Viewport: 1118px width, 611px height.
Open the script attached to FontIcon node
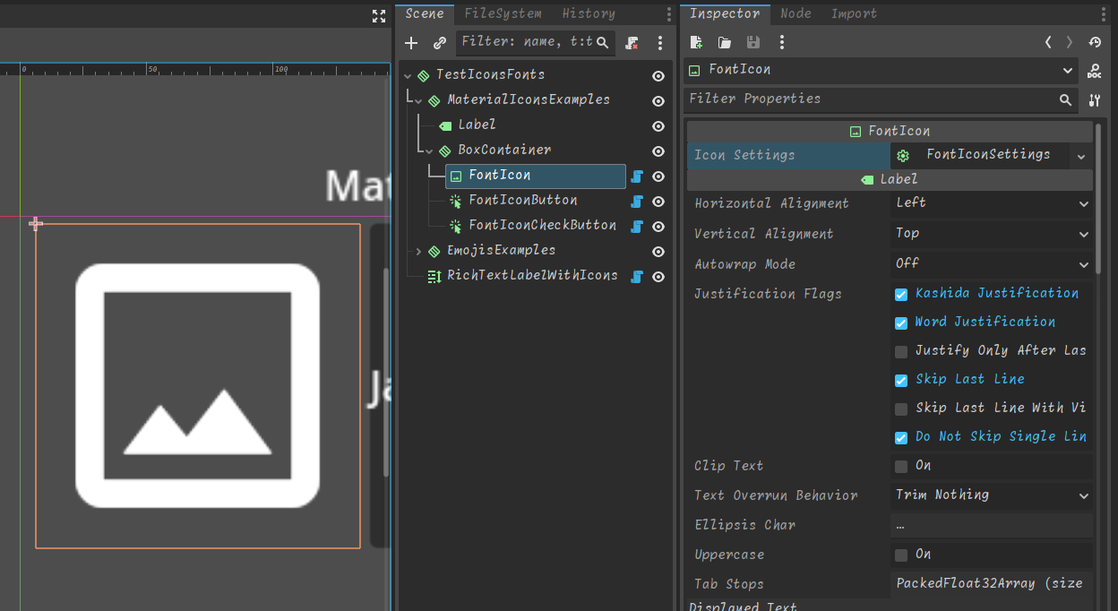[x=637, y=176]
